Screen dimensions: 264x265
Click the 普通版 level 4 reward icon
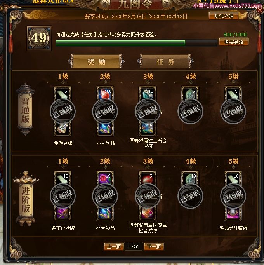(x=190, y=94)
